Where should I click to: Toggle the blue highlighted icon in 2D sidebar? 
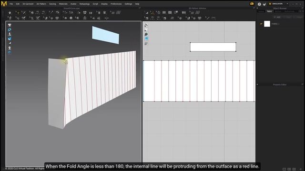pos(146,39)
